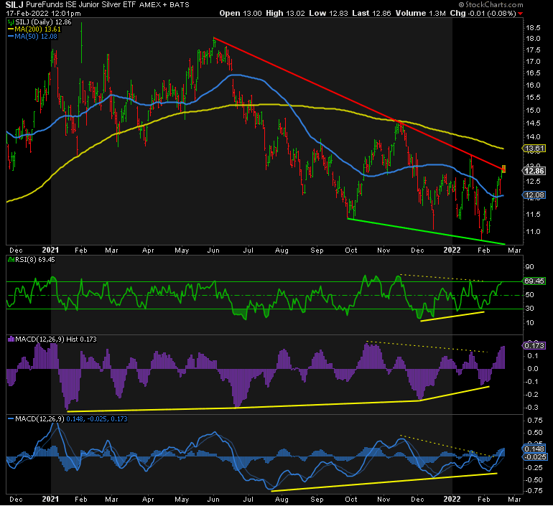Click the blue line marker beside bottom MACD legend

coord(11,419)
